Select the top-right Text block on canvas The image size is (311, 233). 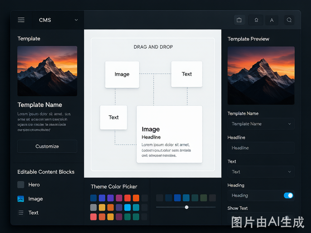click(187, 74)
